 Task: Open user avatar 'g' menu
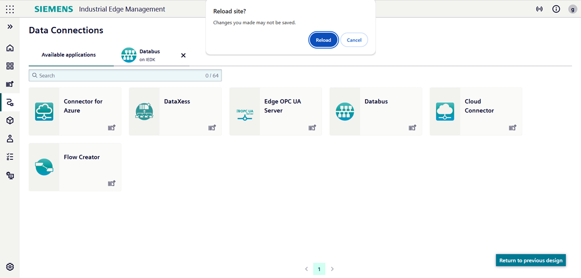(x=573, y=9)
